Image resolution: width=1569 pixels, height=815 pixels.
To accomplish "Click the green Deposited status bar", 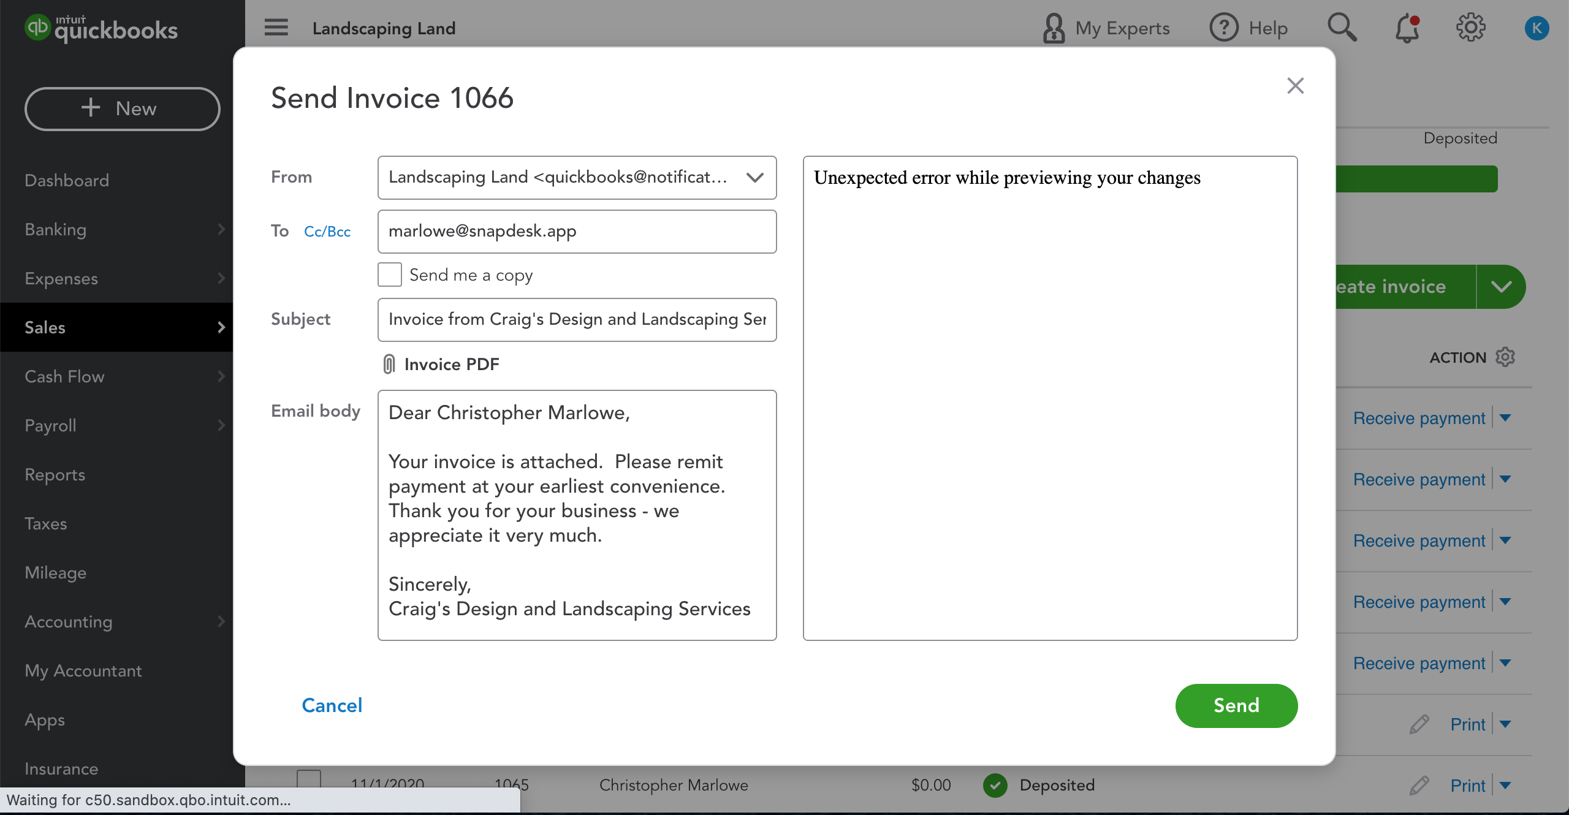I will (1416, 179).
